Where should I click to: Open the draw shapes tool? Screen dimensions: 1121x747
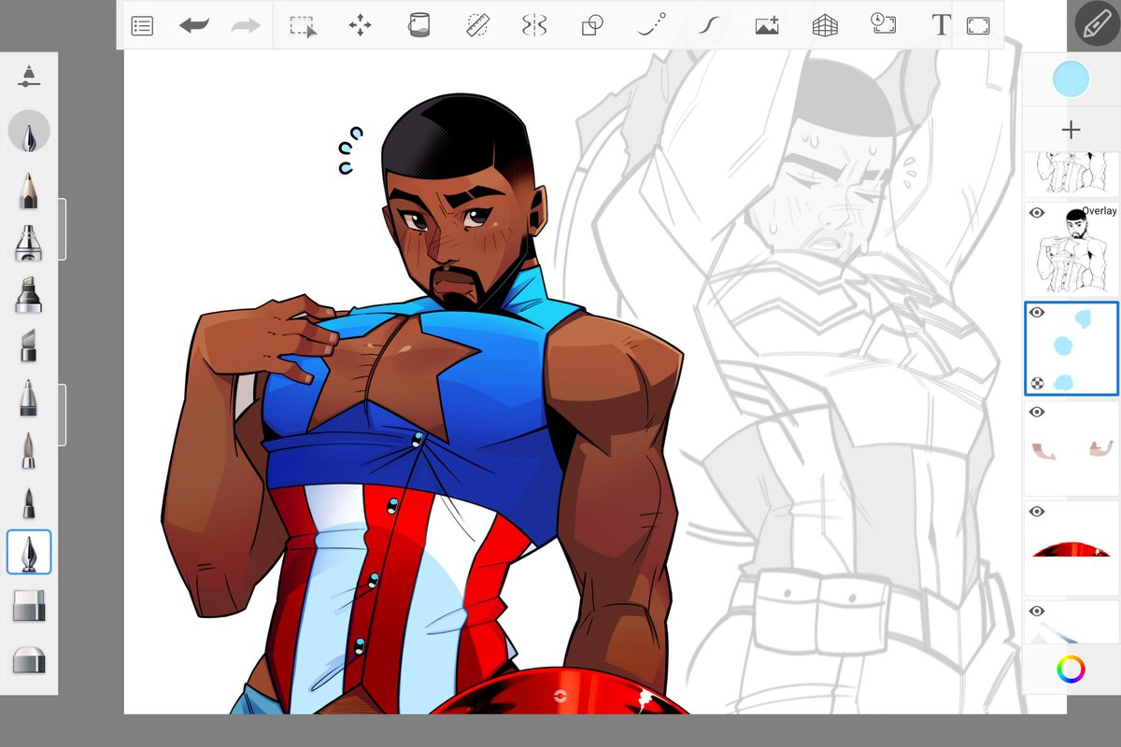click(x=591, y=26)
